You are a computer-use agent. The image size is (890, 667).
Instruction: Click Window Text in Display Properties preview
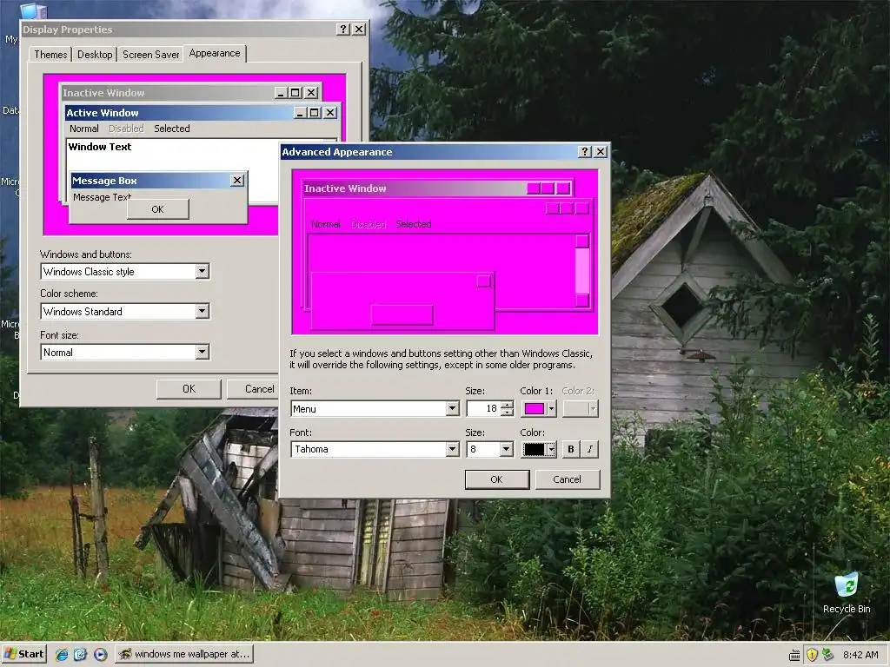(100, 146)
